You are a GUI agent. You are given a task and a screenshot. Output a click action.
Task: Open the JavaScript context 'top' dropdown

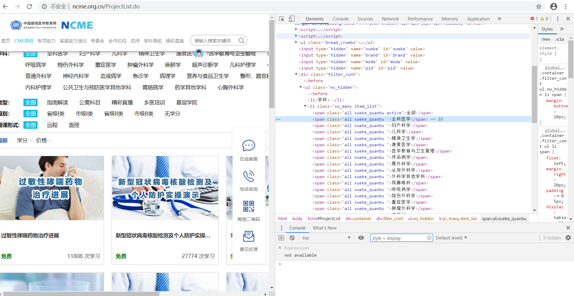[x=326, y=238]
